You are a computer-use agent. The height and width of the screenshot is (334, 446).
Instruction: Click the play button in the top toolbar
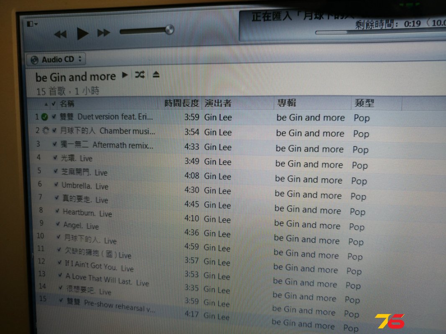(82, 33)
